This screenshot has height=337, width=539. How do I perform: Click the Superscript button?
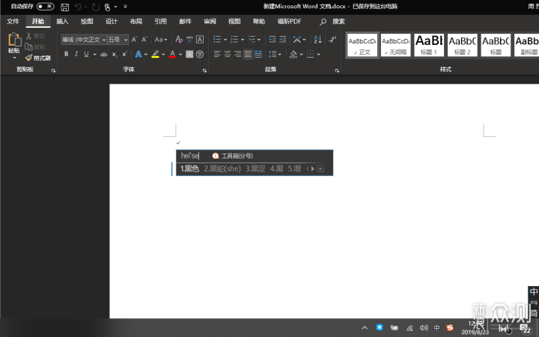coord(125,54)
